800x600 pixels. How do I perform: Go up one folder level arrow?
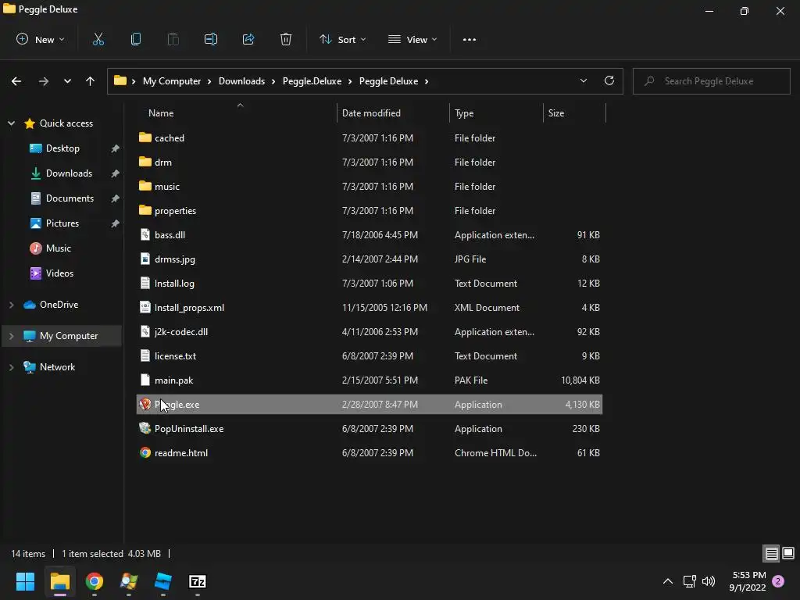point(91,81)
